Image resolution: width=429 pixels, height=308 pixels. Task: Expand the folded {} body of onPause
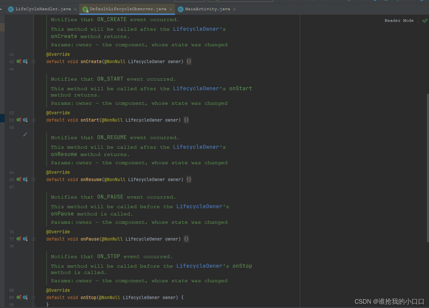coord(186,239)
